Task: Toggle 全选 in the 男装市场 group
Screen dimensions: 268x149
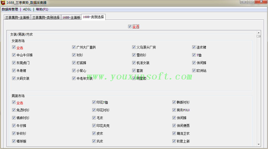Action: click(14, 102)
